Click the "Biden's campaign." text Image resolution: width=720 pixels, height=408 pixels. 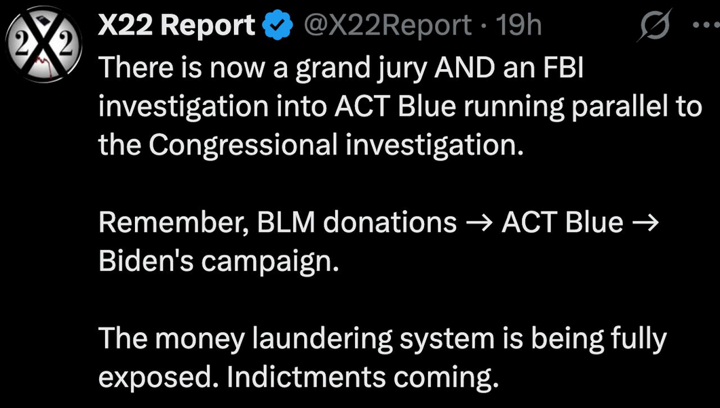(x=218, y=262)
